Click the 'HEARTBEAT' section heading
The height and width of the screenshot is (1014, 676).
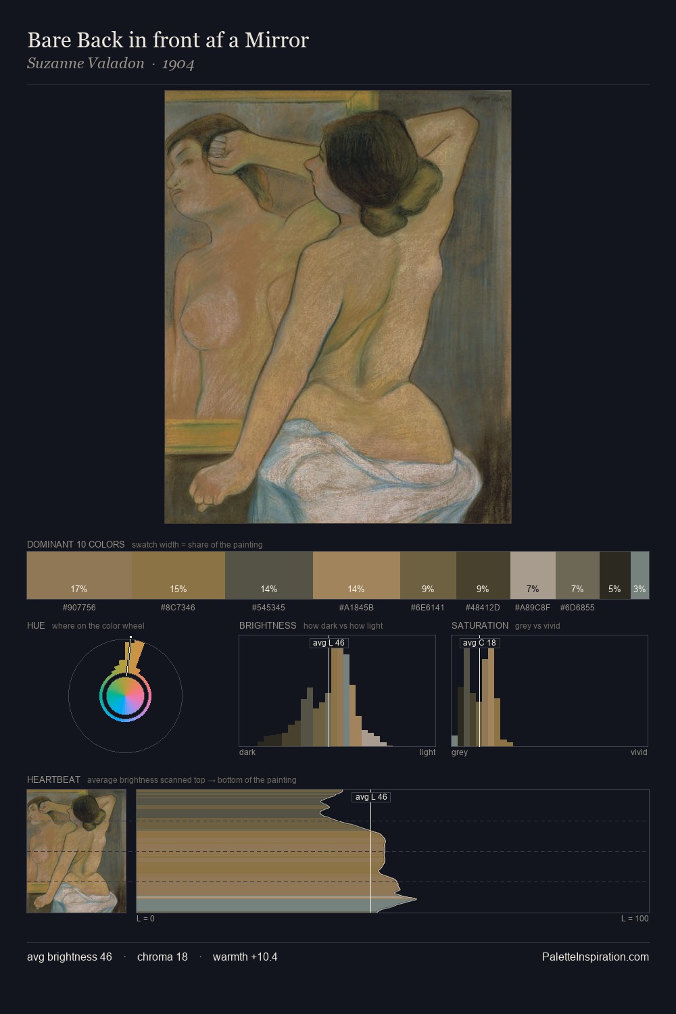(53, 779)
